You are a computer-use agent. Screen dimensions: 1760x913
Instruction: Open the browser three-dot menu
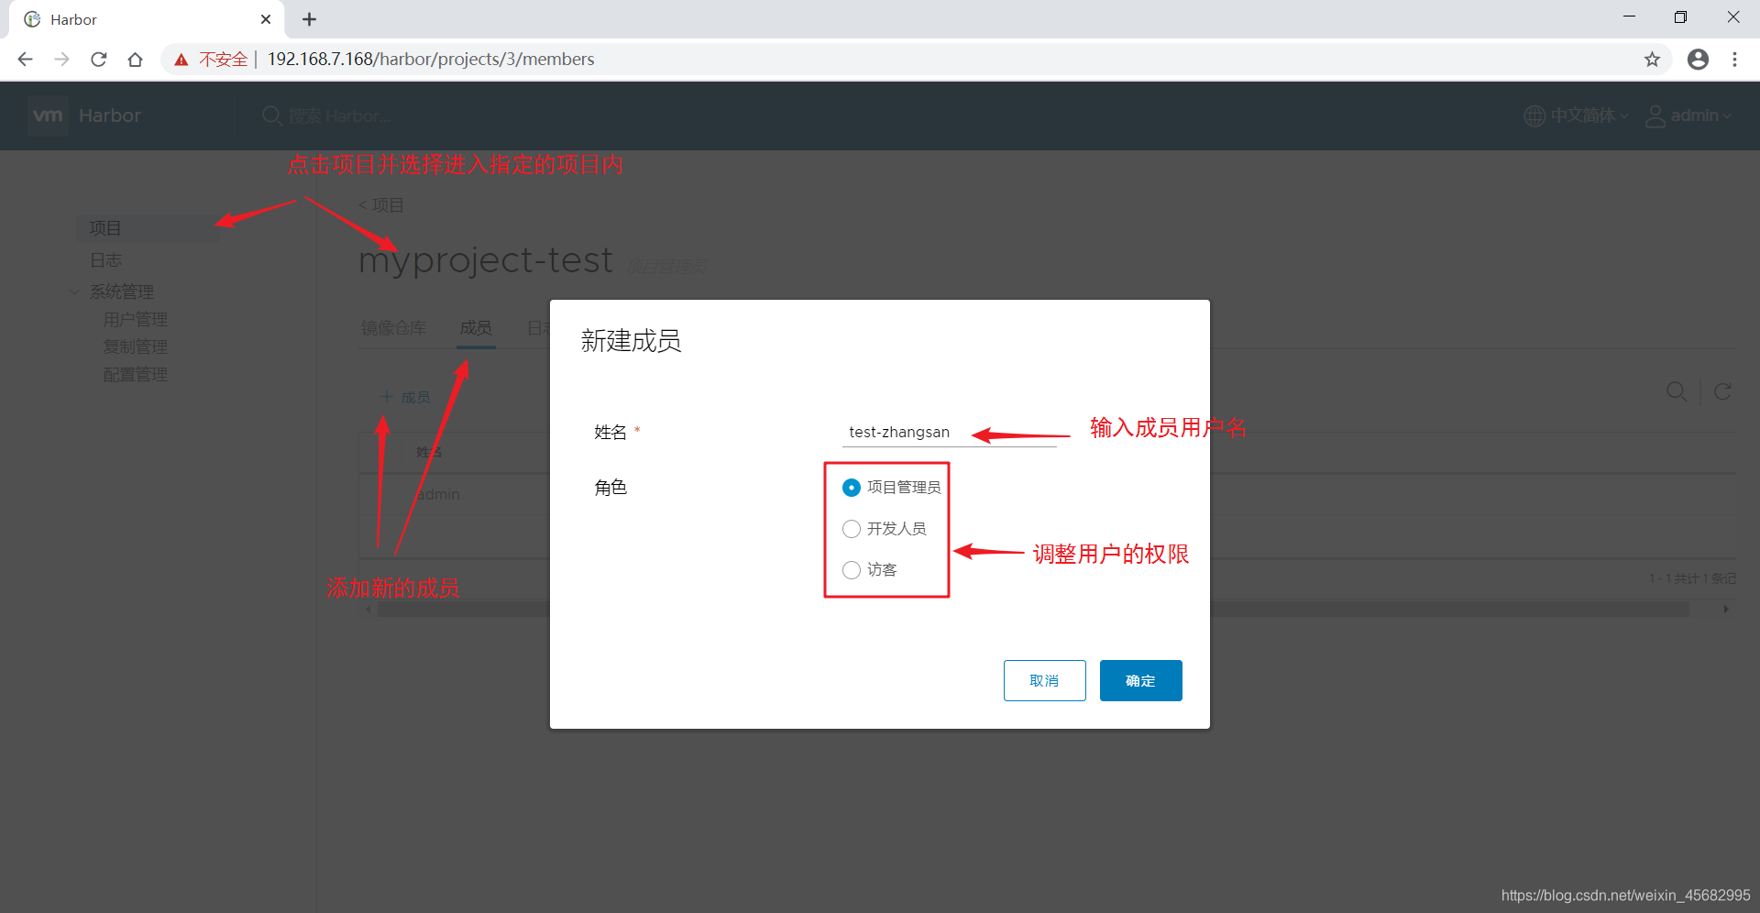tap(1734, 60)
